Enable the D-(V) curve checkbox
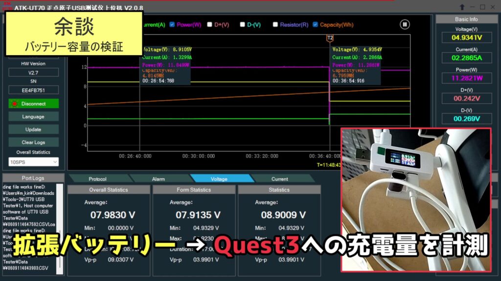 point(242,24)
